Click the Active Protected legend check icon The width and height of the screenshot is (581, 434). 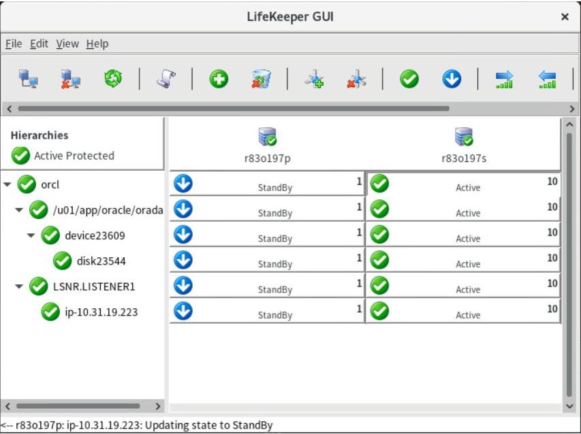[x=20, y=155]
